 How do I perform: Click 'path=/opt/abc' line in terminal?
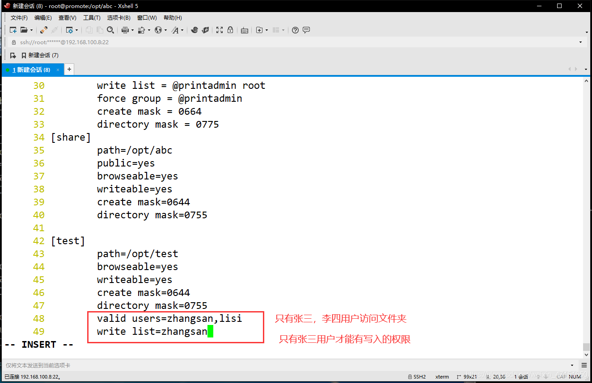pos(135,150)
